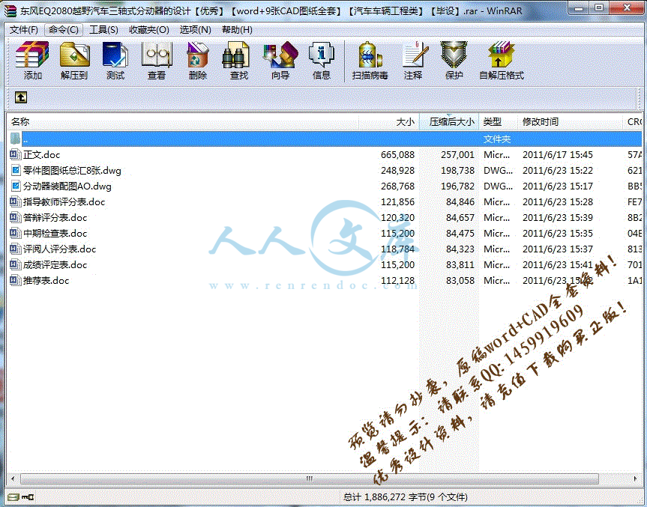Viewport: 647px width, 507px height.
Task: Select the file name 零件图图纸总汇8张.dwg
Action: (x=72, y=170)
